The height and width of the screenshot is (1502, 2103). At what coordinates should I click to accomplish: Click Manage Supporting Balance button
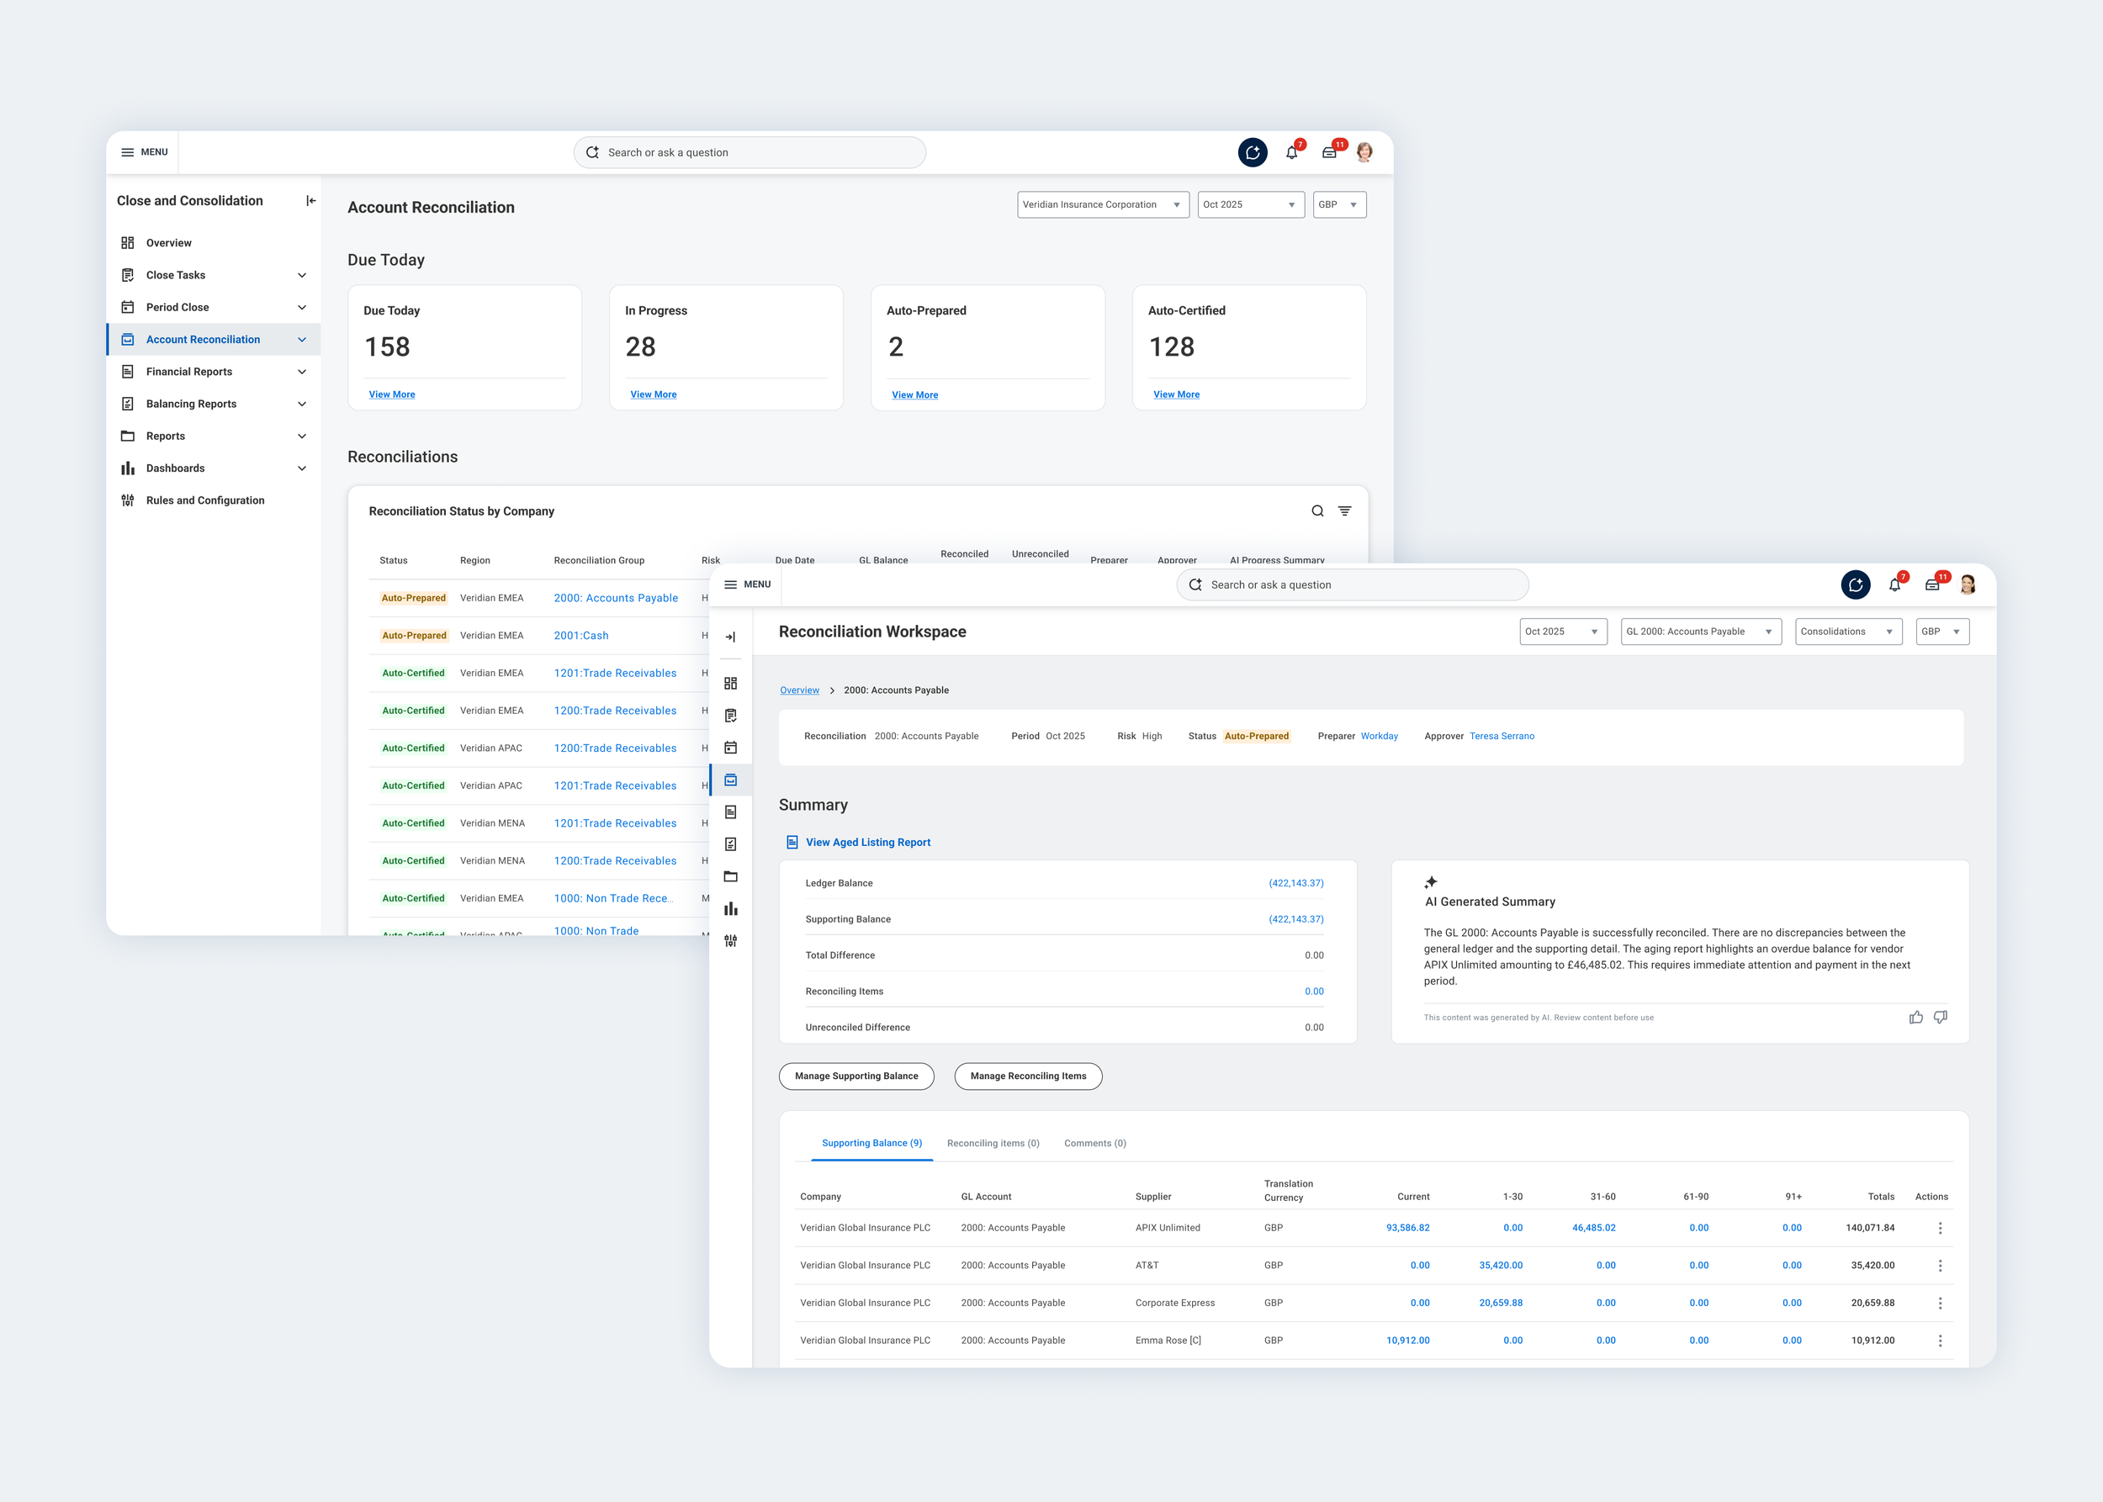pos(856,1076)
